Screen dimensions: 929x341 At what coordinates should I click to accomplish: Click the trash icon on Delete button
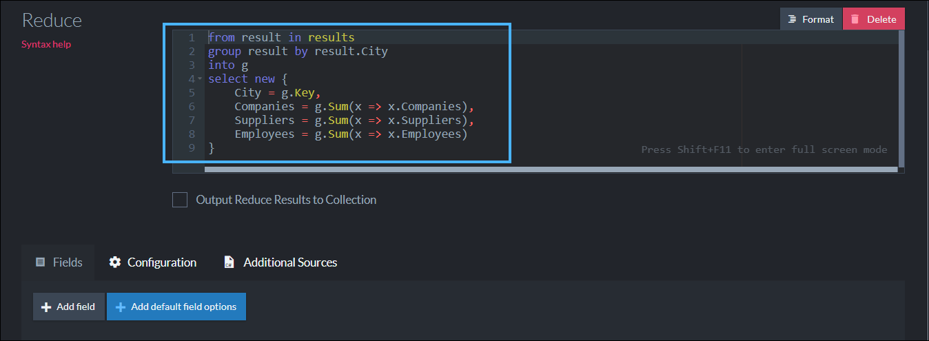pos(855,19)
